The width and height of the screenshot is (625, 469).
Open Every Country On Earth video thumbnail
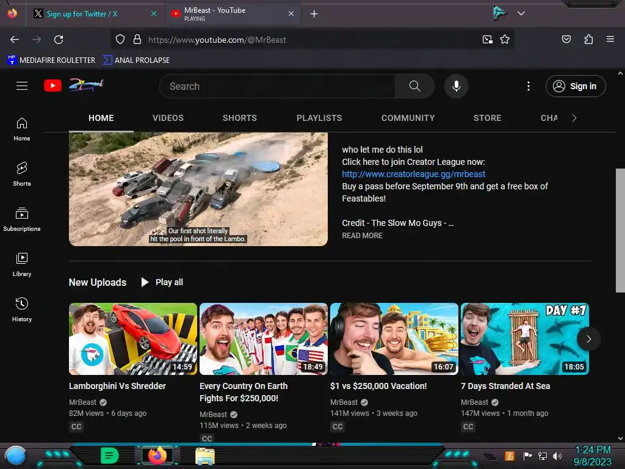click(264, 339)
